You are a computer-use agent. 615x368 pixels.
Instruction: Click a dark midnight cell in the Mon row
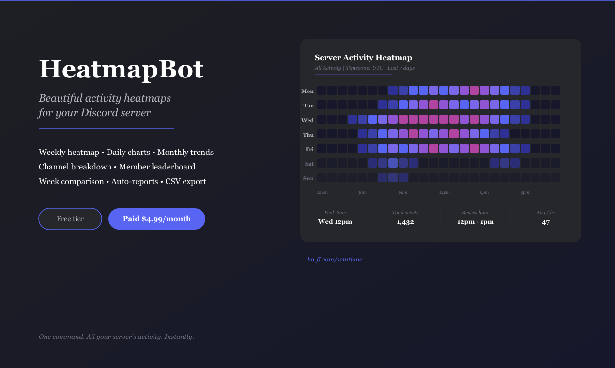point(322,91)
